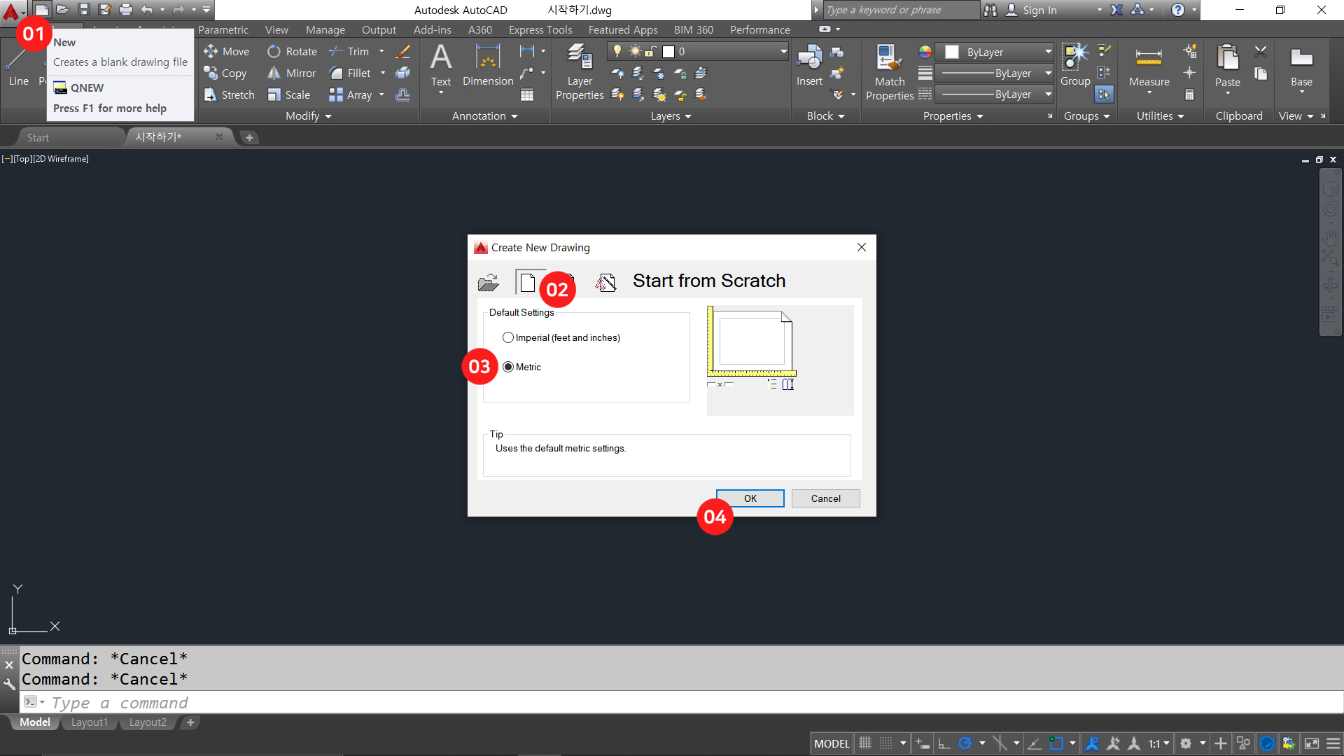The height and width of the screenshot is (756, 1344).
Task: Confirm the dialog with OK
Action: (750, 498)
